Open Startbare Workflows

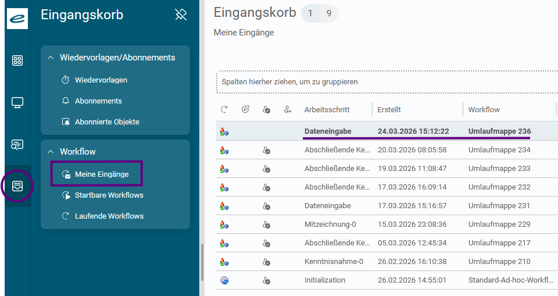(x=109, y=195)
